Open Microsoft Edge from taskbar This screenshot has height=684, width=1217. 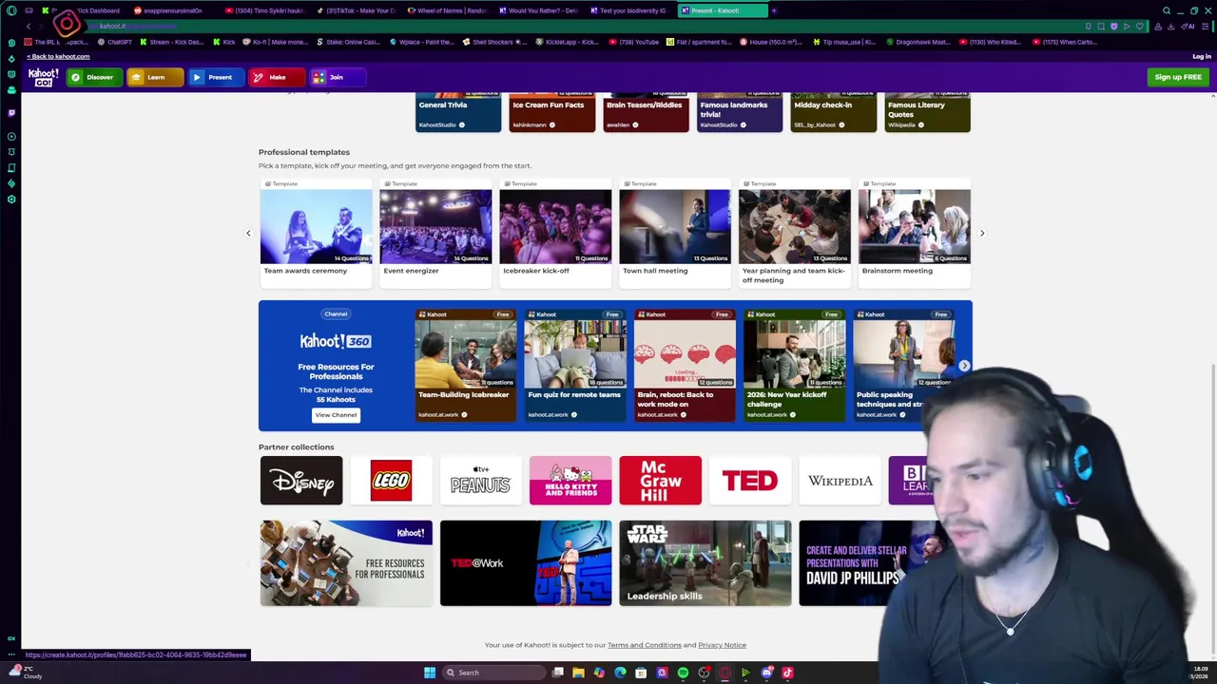click(620, 673)
